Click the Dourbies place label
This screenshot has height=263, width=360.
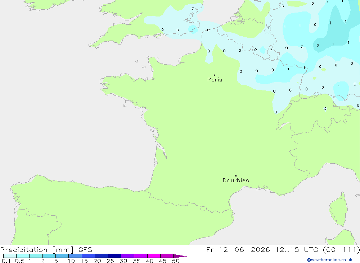(236, 180)
